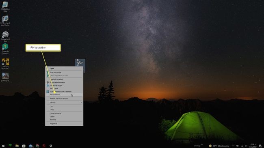This screenshot has height=148, width=264.
Task: Select Pin to Start
Action: coord(64,88)
